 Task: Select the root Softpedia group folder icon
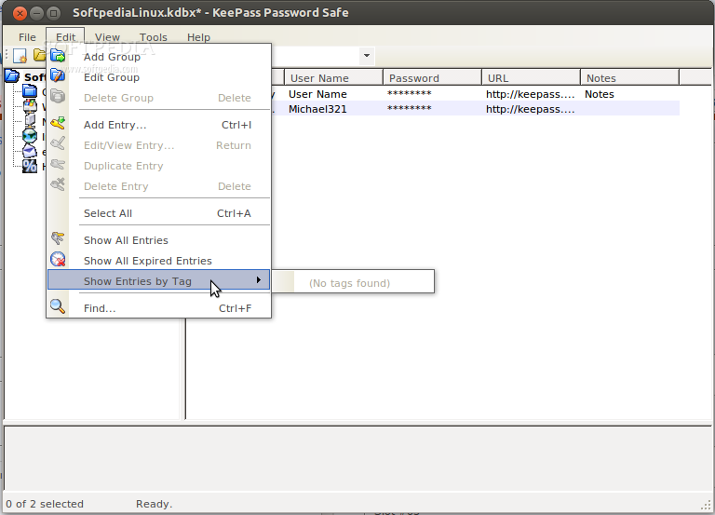point(12,76)
